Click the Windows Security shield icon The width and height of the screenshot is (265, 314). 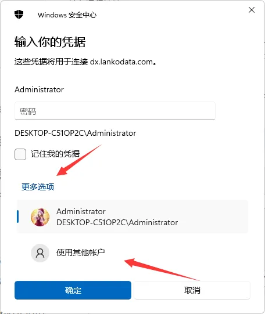click(x=19, y=15)
